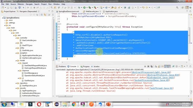Click the Clear Console icon
The image size is (193, 108).
156,66
